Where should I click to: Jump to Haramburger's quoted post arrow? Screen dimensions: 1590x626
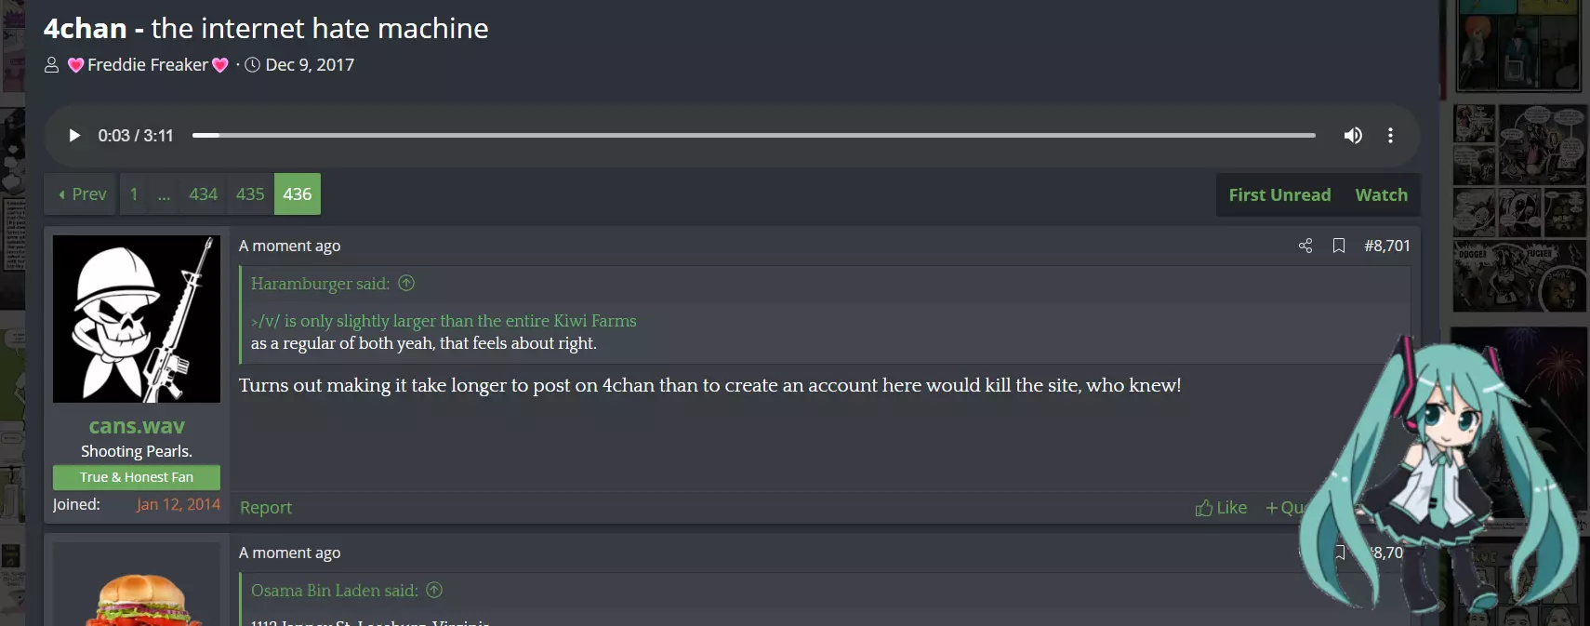pyautogui.click(x=406, y=284)
